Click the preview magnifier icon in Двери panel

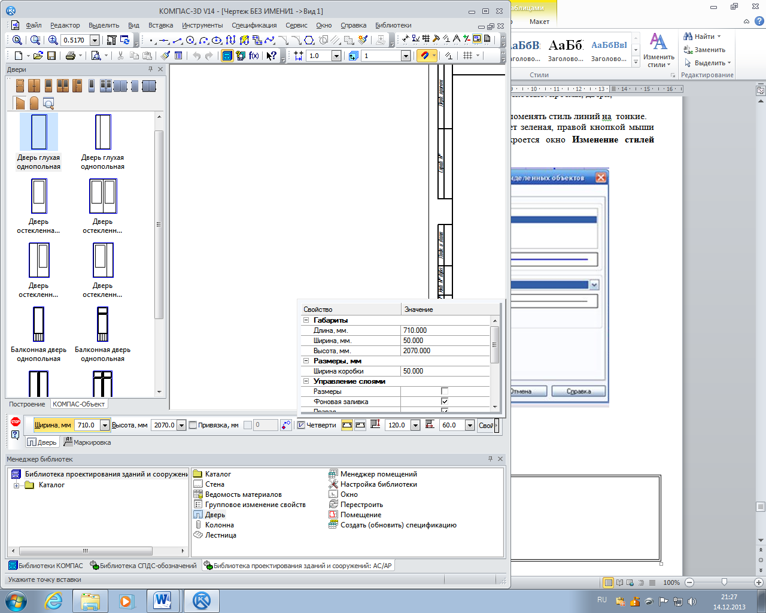(48, 104)
